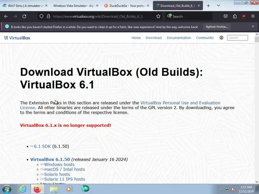Click the network tray icon
The height and width of the screenshot is (194, 259).
(227, 189)
